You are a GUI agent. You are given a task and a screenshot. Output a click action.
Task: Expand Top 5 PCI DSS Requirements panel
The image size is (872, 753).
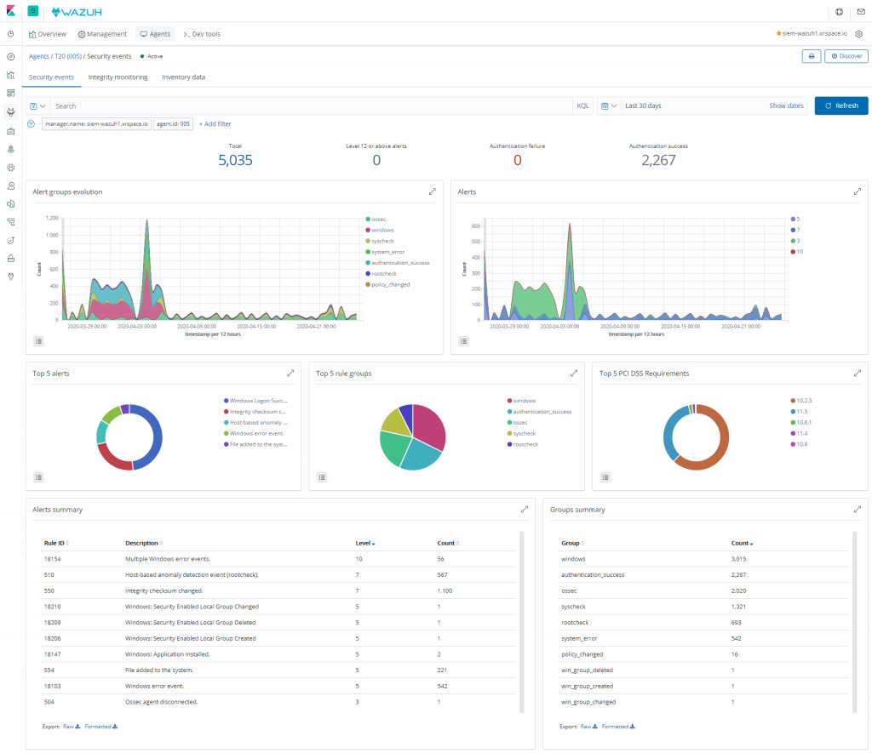point(857,374)
